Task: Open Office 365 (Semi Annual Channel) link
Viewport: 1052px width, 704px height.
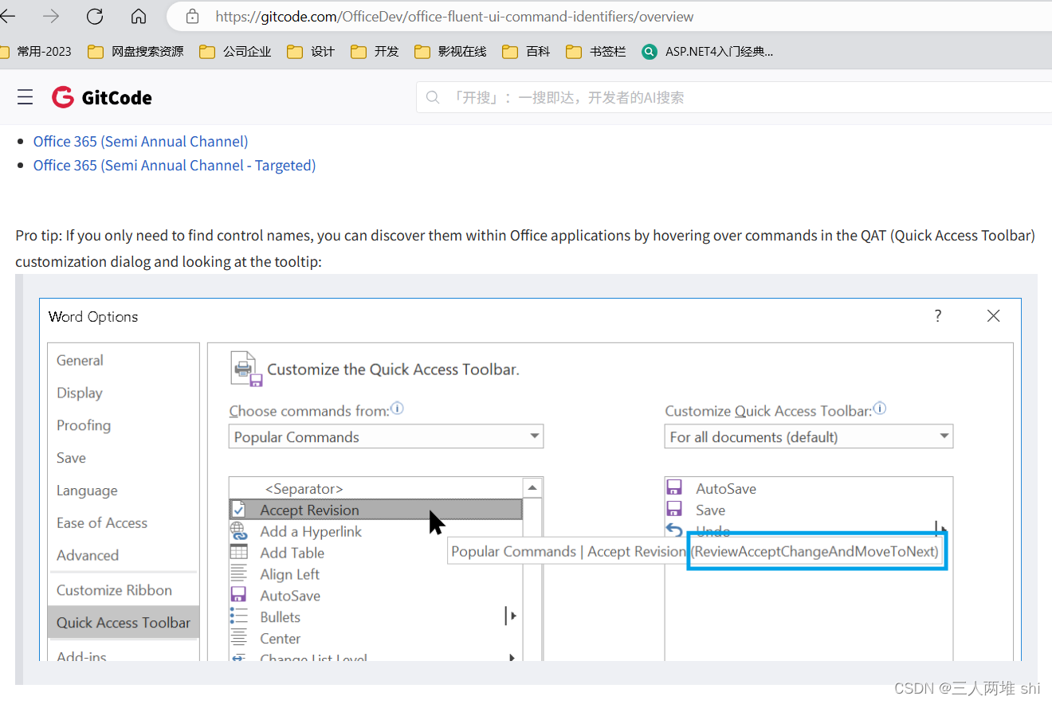Action: pos(140,141)
